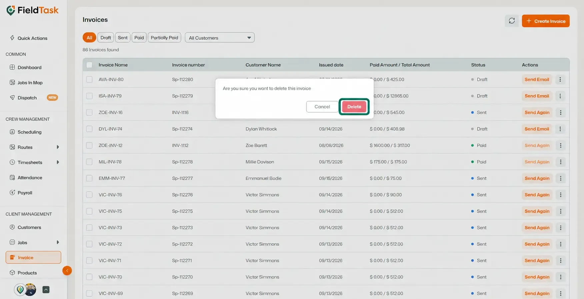Open more actions for VIC-INV-75

(x=560, y=211)
